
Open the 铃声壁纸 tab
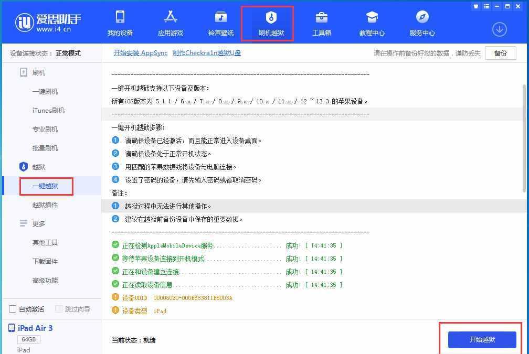tap(220, 23)
